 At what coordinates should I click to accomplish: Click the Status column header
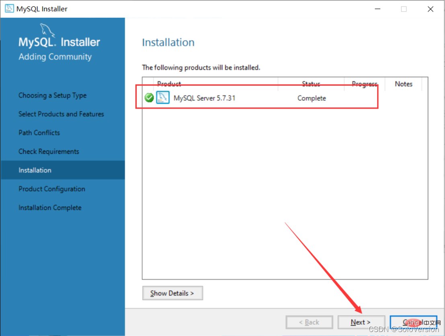click(311, 84)
